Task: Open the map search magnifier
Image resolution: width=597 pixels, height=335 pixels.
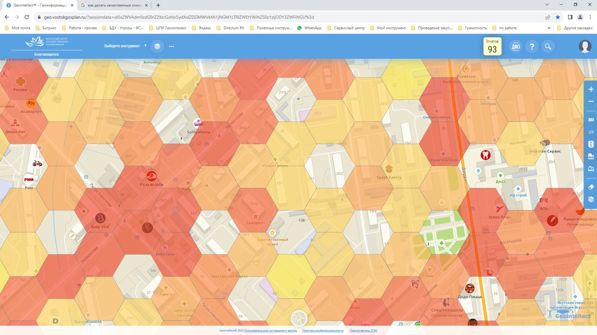Action: coord(548,46)
